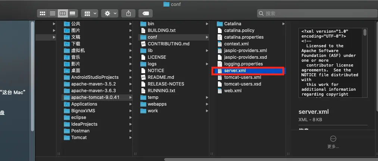Viewport: 378px width, 161px height.
Task: Select the LICENSE file
Action: (174, 57)
